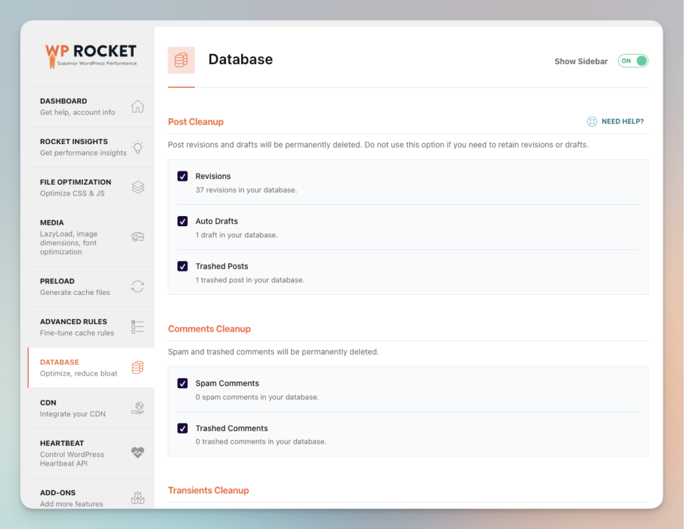
Task: Select the Database menu item label
Action: click(59, 362)
